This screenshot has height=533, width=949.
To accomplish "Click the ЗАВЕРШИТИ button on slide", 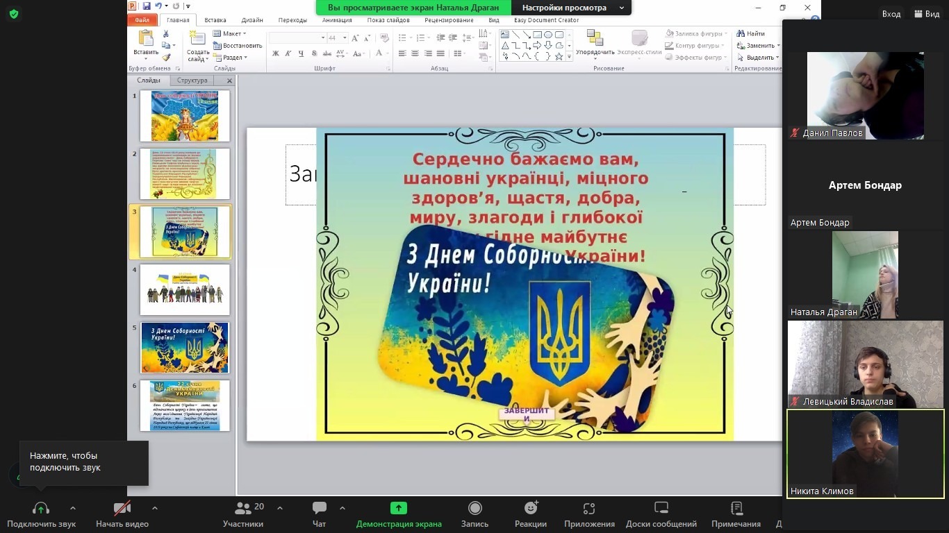I will pos(527,414).
